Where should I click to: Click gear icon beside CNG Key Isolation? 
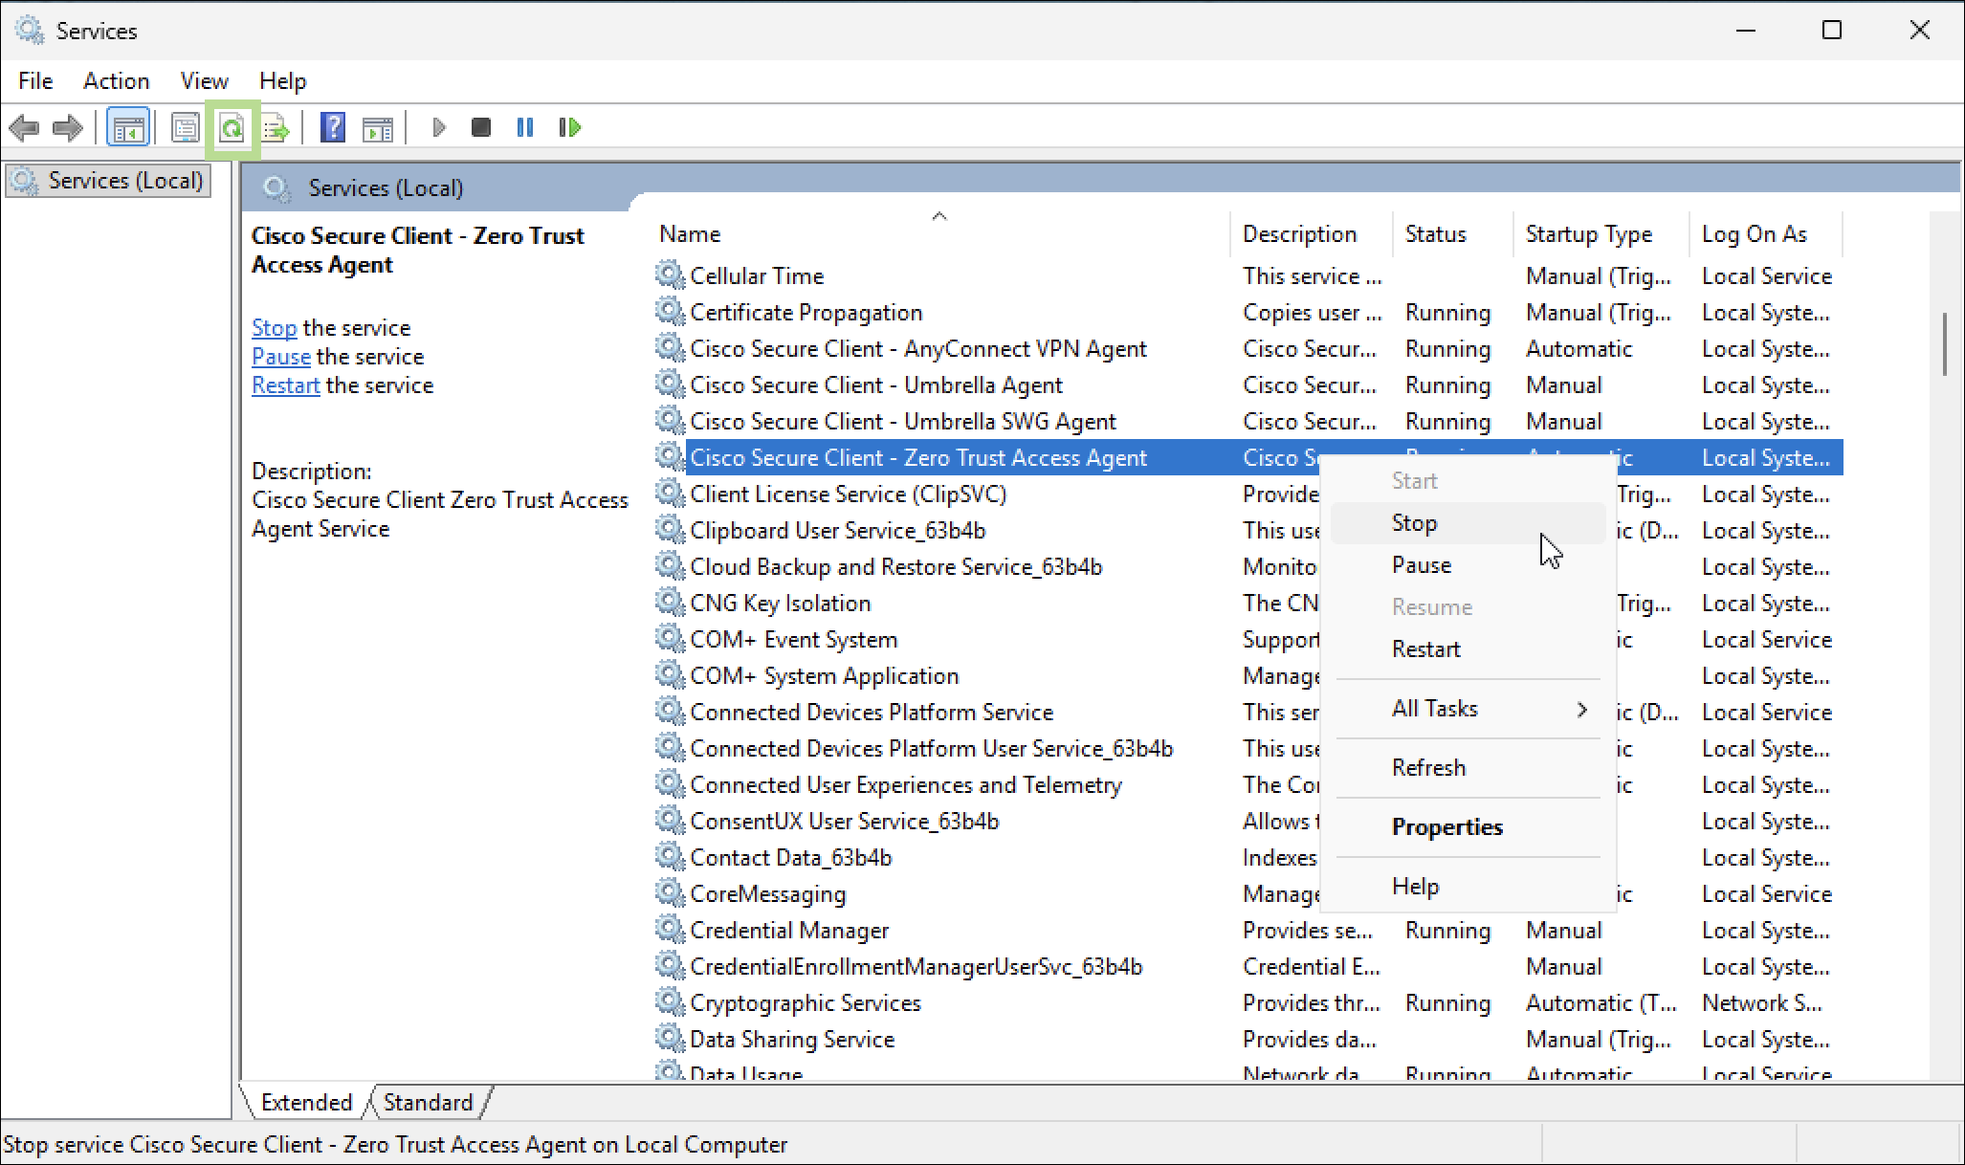[670, 602]
